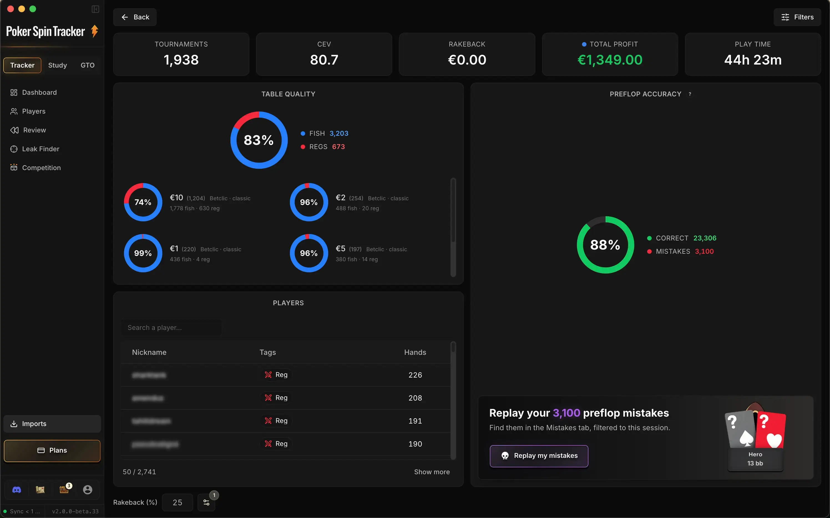Focus the Search a player field
This screenshot has height=518, width=830.
coord(171,327)
